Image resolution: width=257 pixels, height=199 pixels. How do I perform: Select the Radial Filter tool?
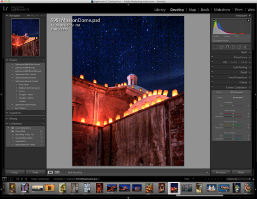pos(239,47)
